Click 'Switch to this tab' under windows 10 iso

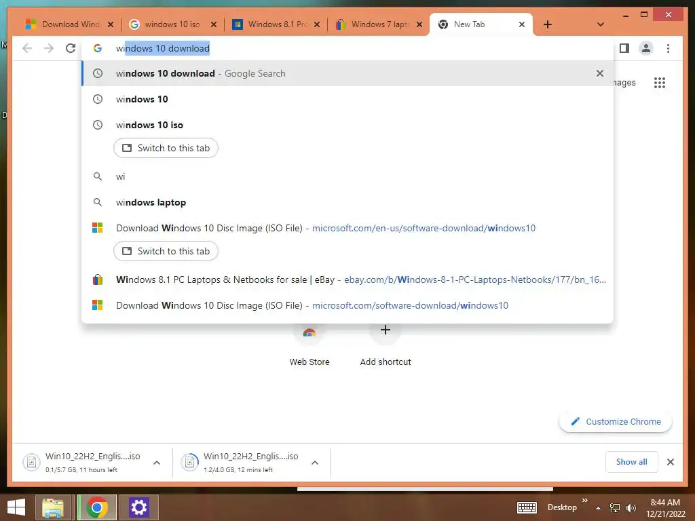[x=166, y=148]
